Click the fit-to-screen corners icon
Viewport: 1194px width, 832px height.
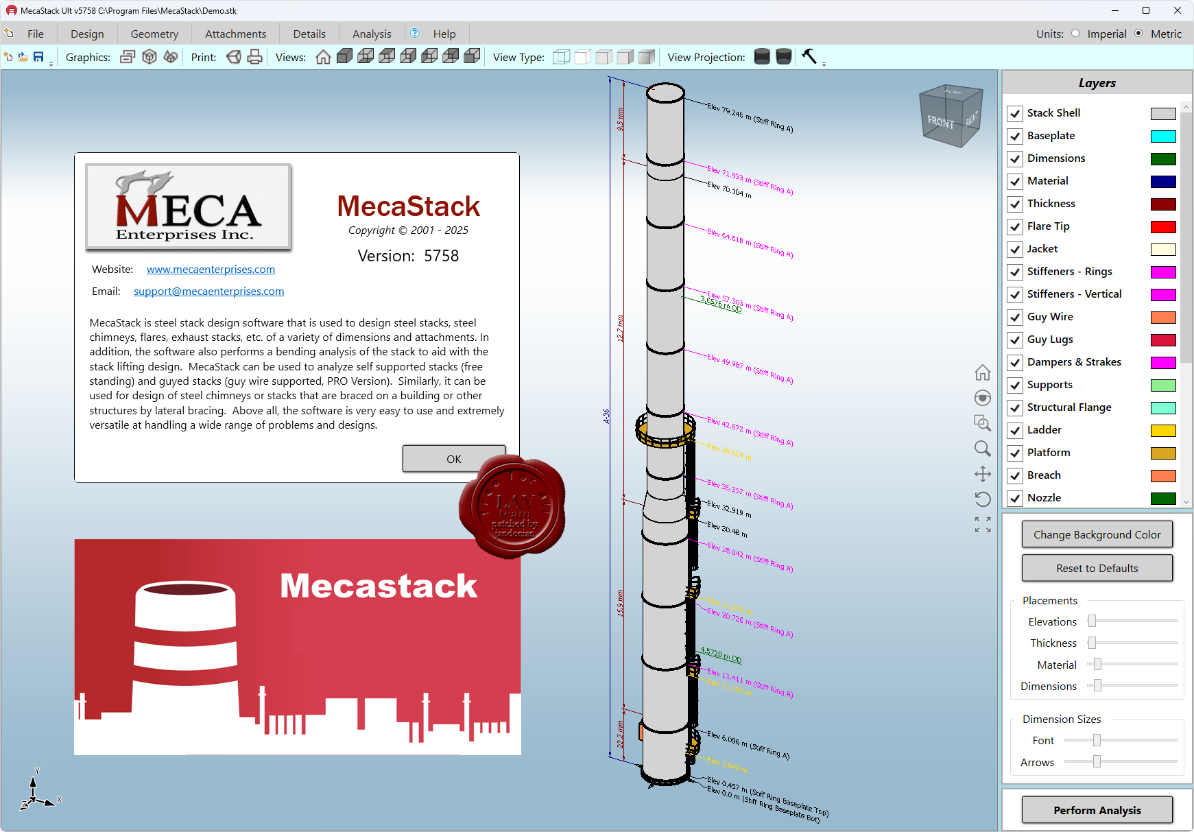coord(983,525)
